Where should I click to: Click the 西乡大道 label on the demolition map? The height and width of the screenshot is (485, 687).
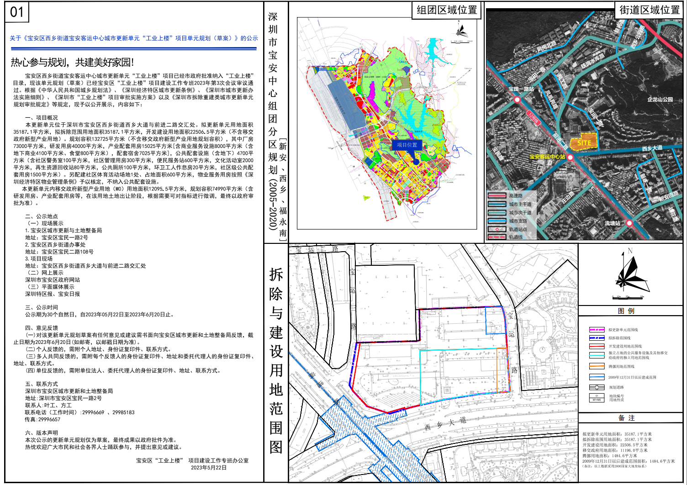click(x=445, y=423)
